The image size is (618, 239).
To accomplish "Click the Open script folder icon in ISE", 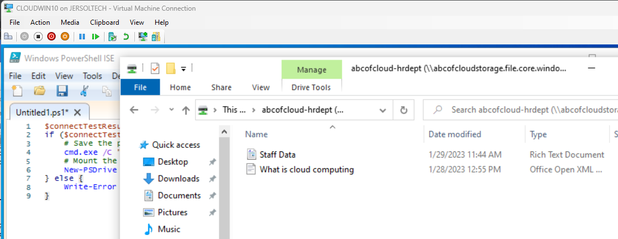I will tap(39, 91).
